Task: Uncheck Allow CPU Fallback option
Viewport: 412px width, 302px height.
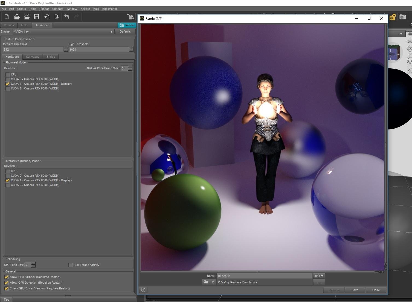Action: 7,277
